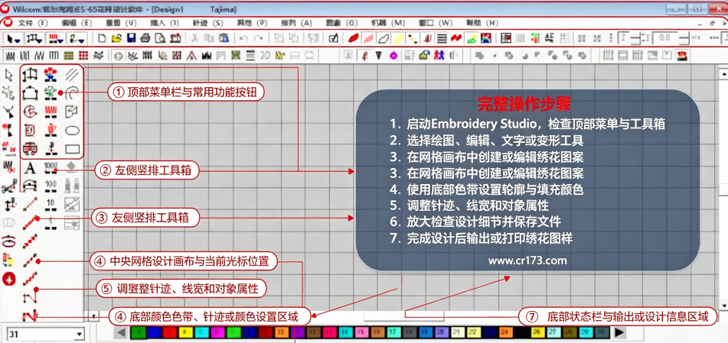
Task: Click the numeric value field in top toolbar
Action: coord(665,38)
